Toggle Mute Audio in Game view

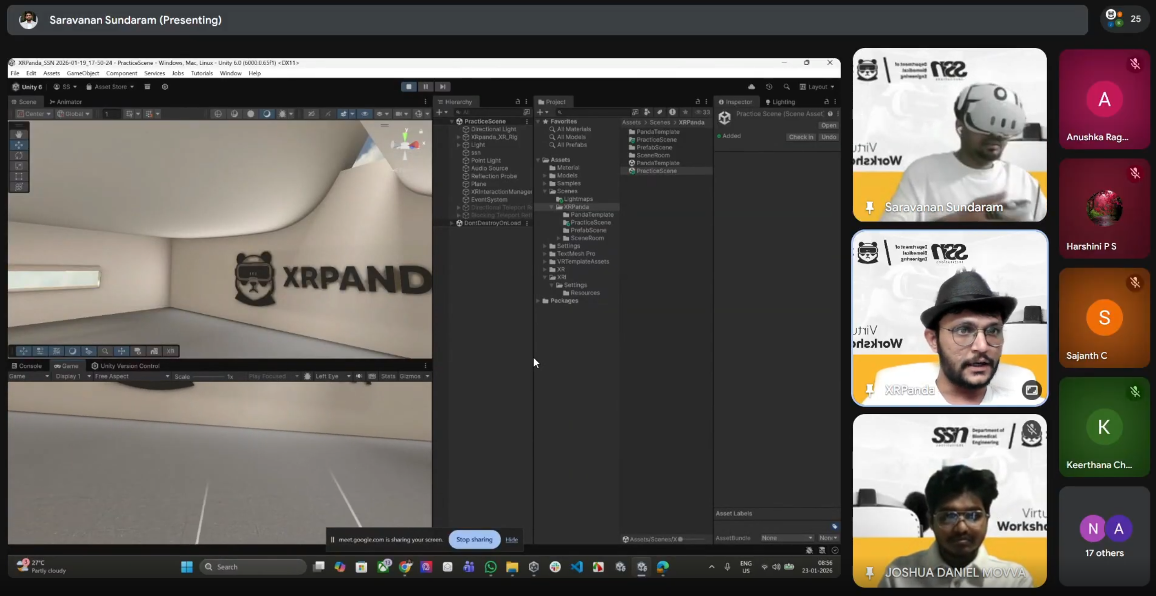tap(359, 377)
